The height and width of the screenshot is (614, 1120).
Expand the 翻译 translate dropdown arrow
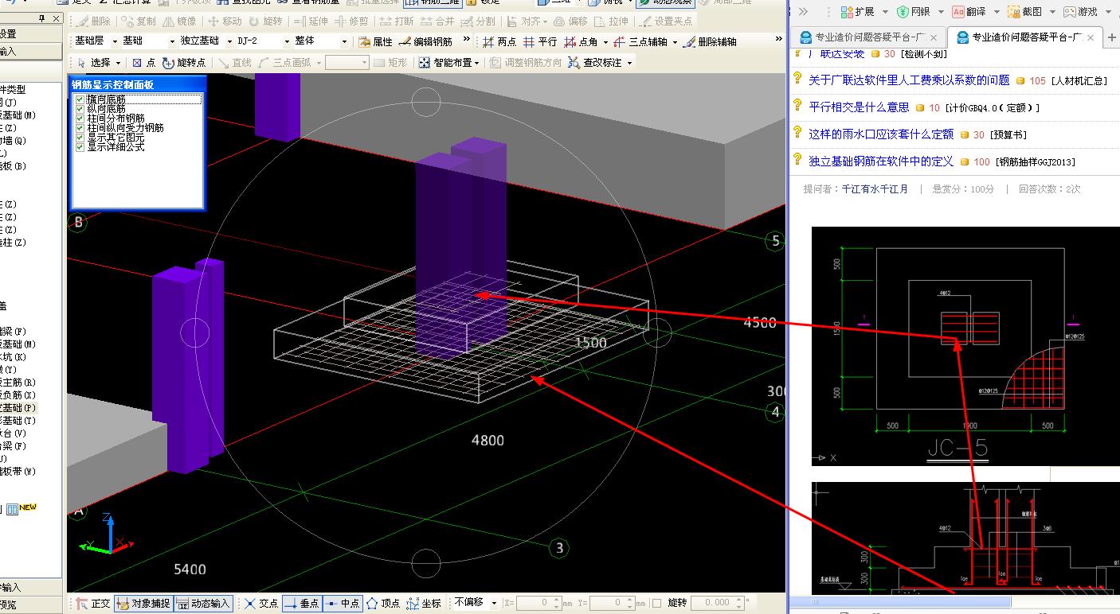(x=998, y=12)
